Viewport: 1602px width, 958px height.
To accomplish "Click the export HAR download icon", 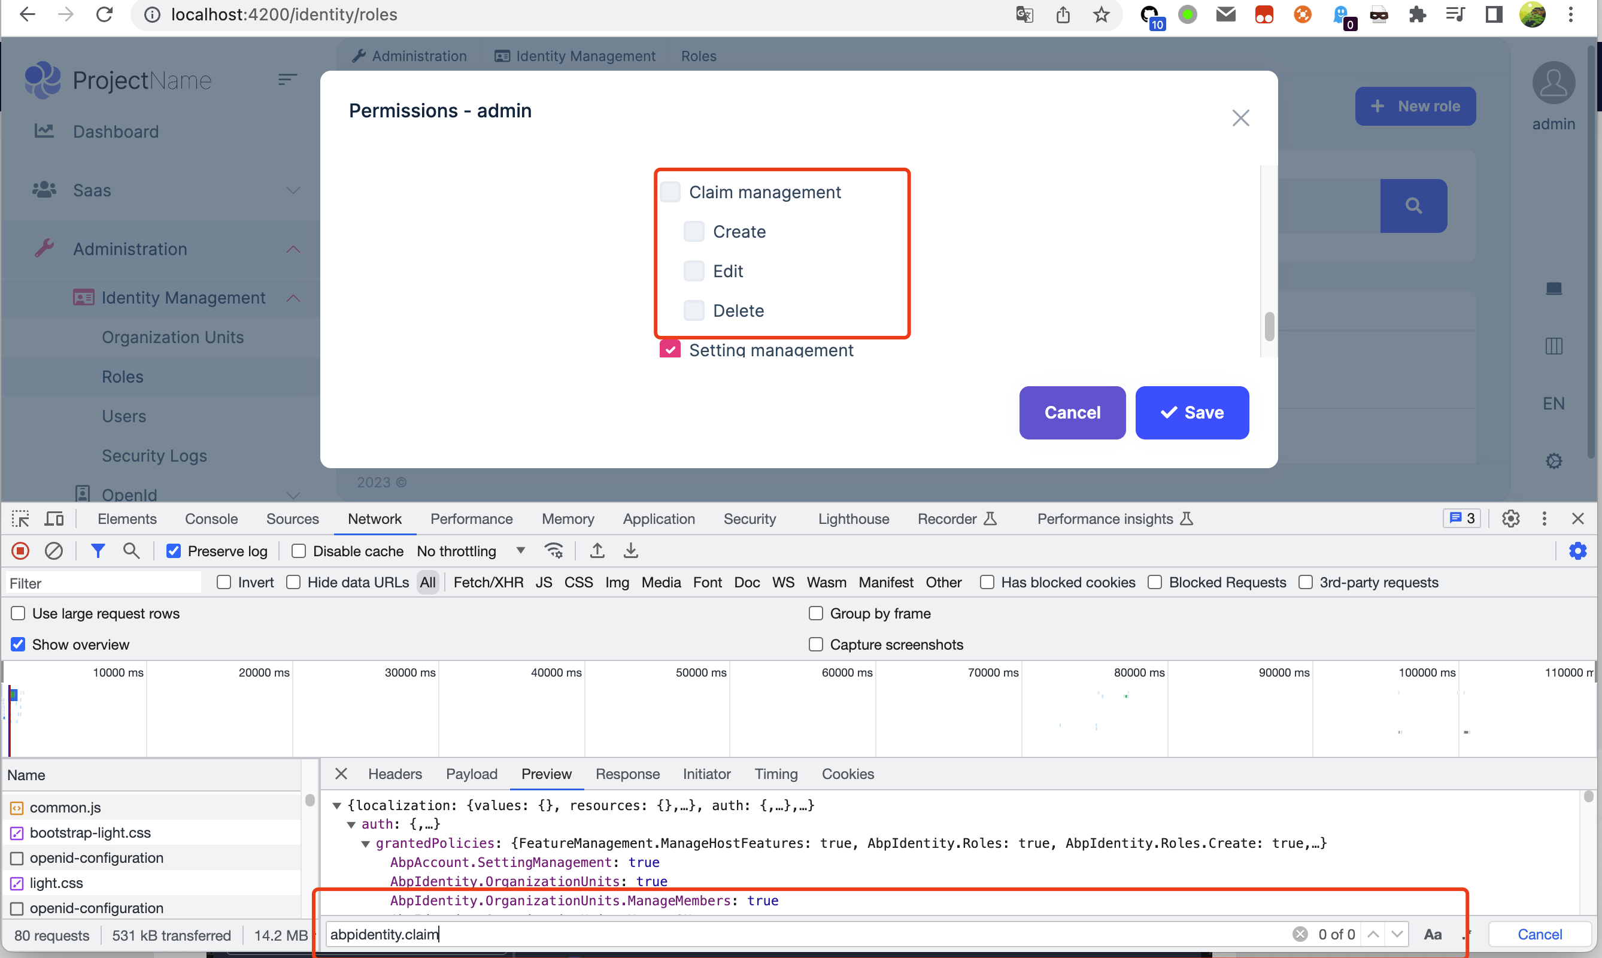I will point(630,551).
